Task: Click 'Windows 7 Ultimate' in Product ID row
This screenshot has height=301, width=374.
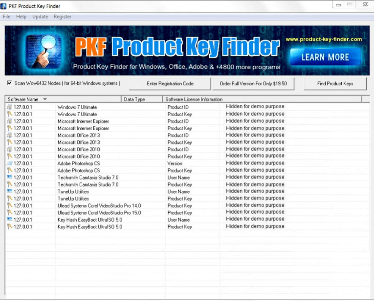Action: [77, 107]
